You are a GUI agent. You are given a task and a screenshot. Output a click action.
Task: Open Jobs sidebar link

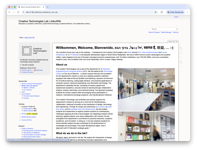(x=23, y=92)
